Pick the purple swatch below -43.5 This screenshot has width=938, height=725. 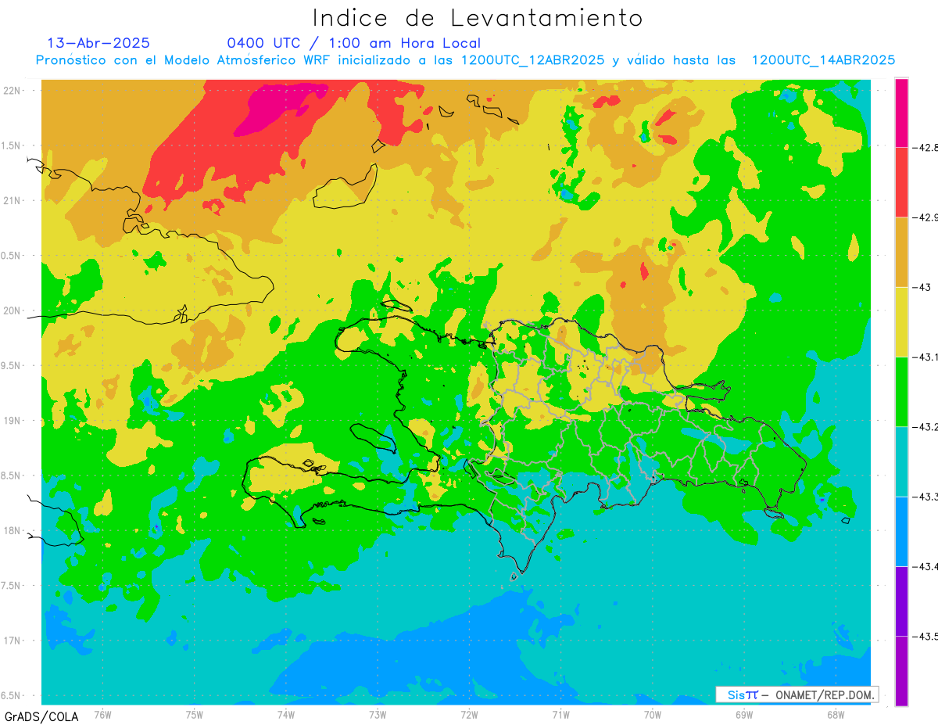click(x=901, y=671)
